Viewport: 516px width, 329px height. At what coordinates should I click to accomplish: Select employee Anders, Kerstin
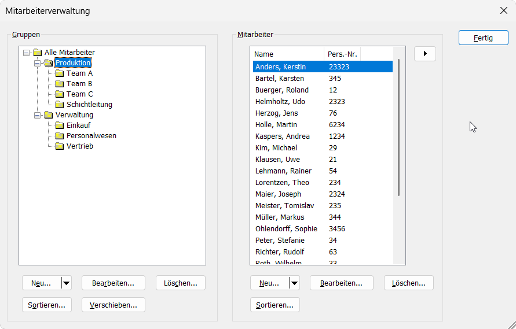coord(323,66)
